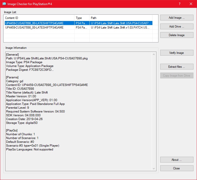Click the Title ID: CUSA07898 line

(x=20, y=89)
